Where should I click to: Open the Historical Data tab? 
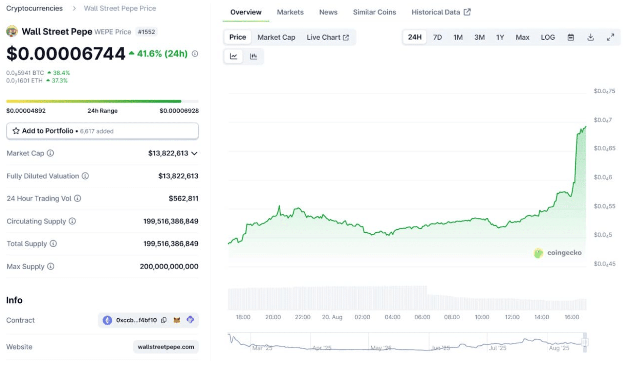tap(441, 12)
